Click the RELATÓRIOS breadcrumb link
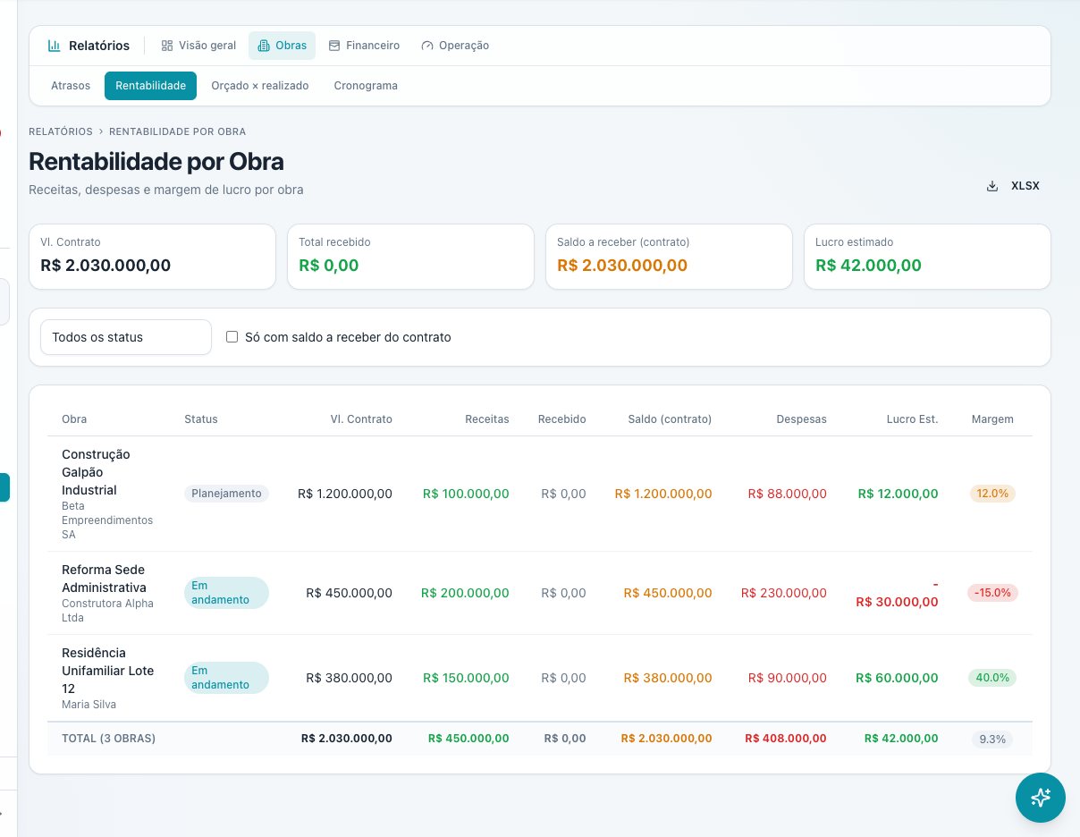 click(61, 131)
